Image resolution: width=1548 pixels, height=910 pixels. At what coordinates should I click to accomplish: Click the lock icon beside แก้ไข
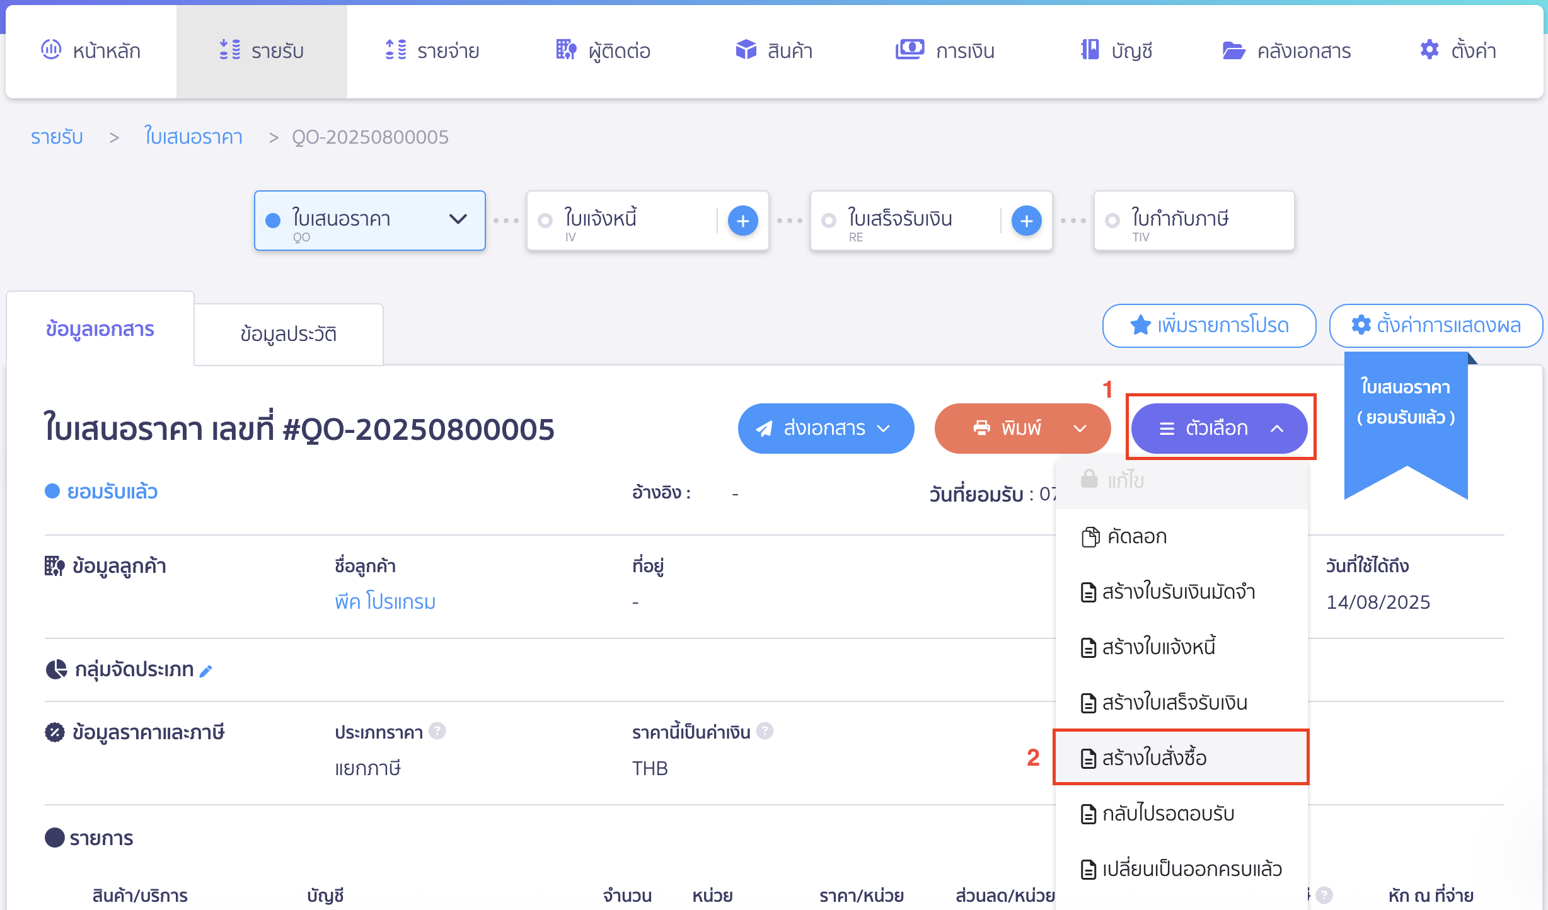[x=1089, y=479]
